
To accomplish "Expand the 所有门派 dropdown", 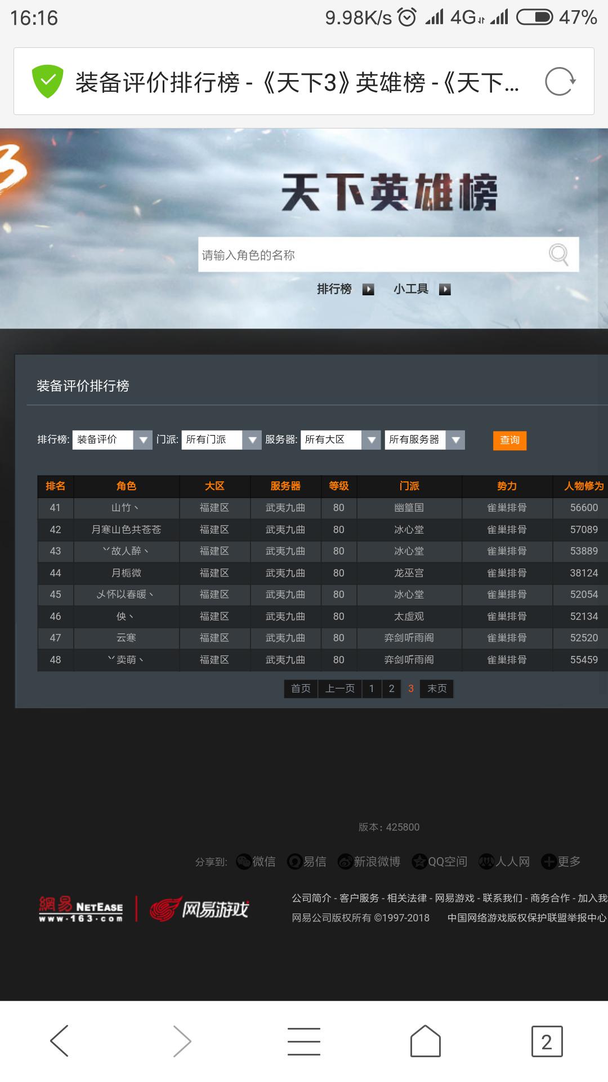I will tap(221, 440).
